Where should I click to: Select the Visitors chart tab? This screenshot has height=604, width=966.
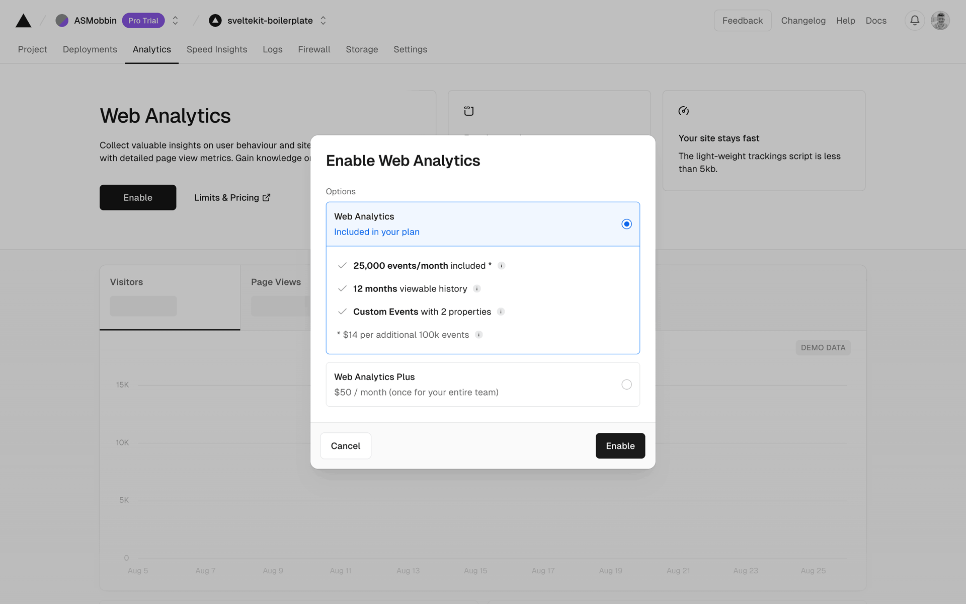click(x=170, y=298)
